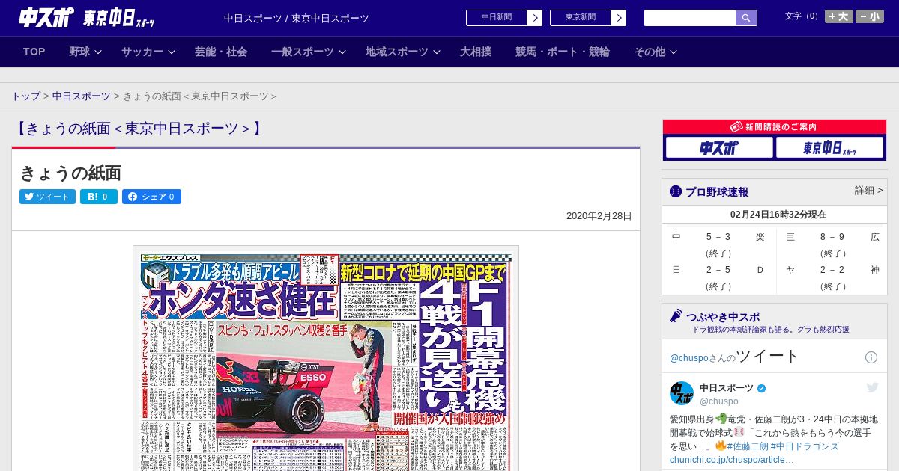
Task: Click つぶやき中スポ section heading
Action: coord(722,316)
